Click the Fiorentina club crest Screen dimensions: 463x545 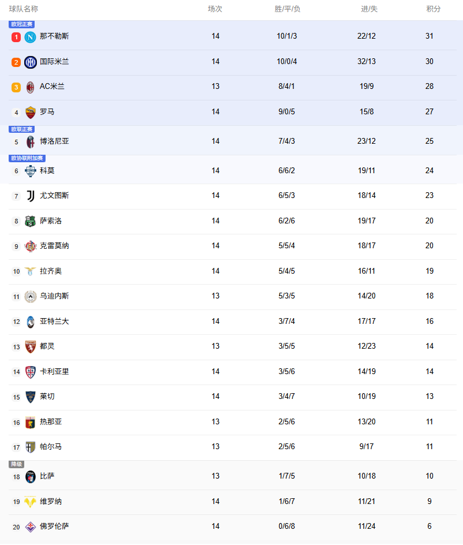(31, 527)
